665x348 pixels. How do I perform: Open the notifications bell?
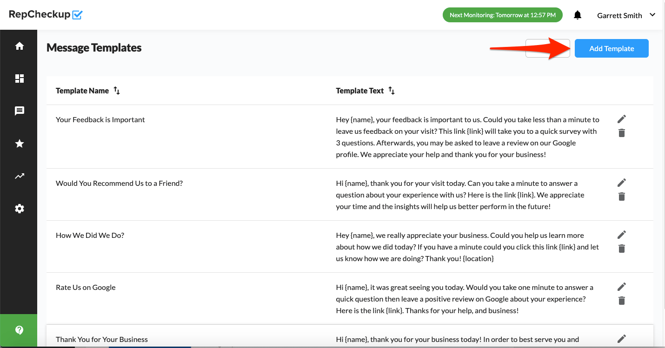[x=578, y=15]
